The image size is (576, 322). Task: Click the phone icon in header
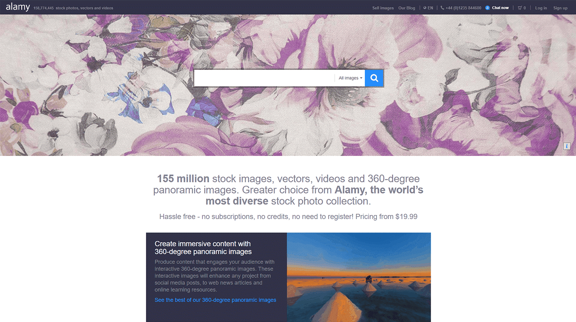442,8
